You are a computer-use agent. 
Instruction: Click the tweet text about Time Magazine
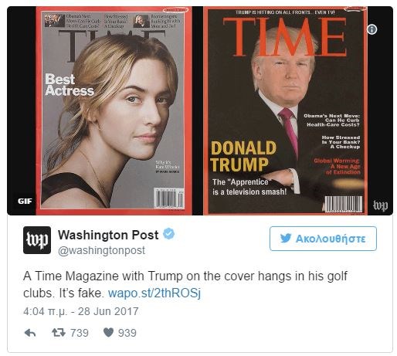(x=185, y=284)
